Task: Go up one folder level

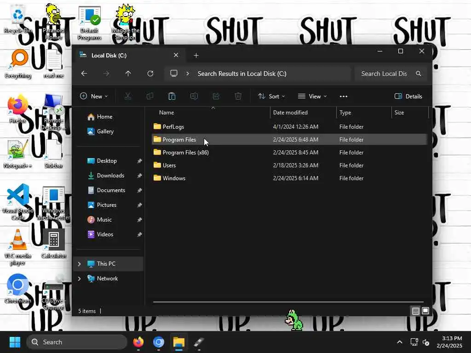Action: pos(128,74)
